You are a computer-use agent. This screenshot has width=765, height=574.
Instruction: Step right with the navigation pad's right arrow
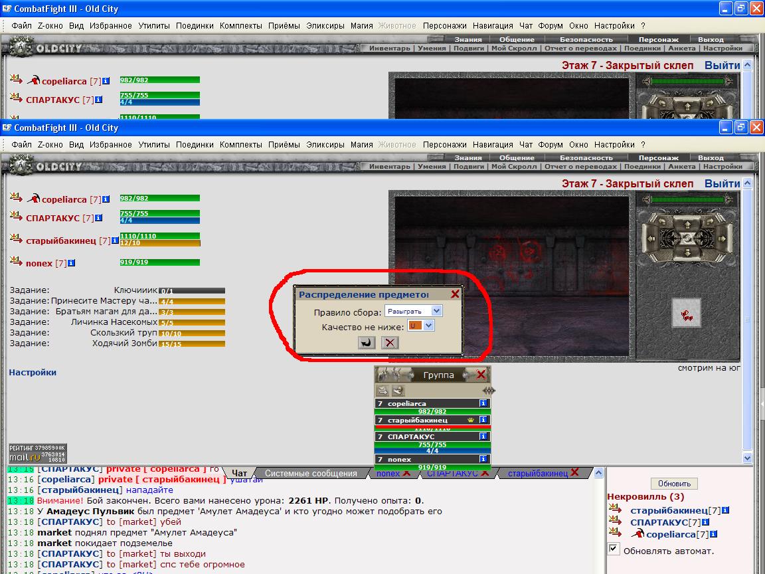point(722,239)
